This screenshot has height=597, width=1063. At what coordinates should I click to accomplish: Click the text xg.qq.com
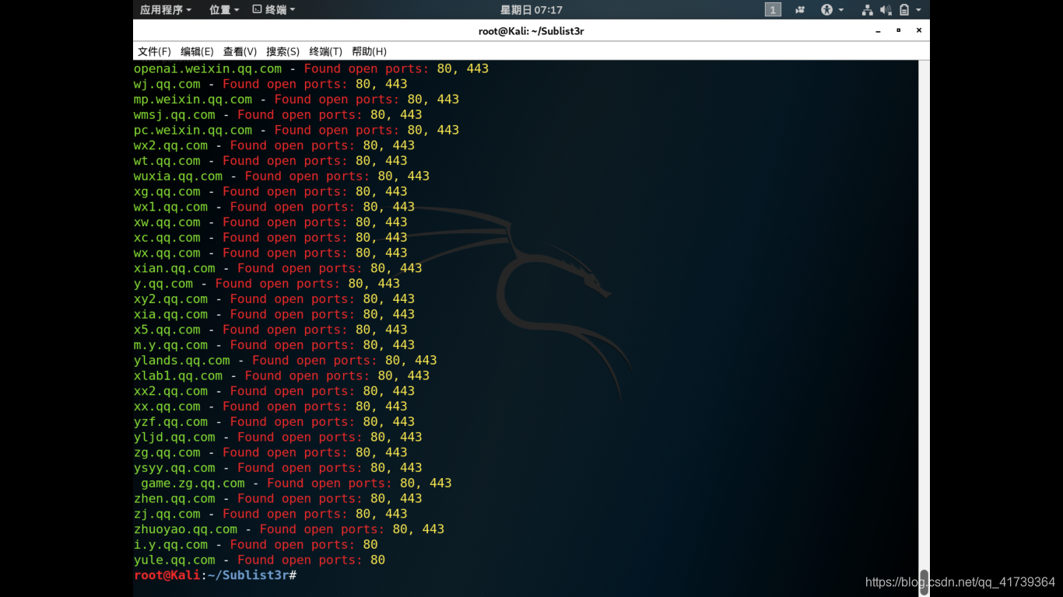[167, 191]
